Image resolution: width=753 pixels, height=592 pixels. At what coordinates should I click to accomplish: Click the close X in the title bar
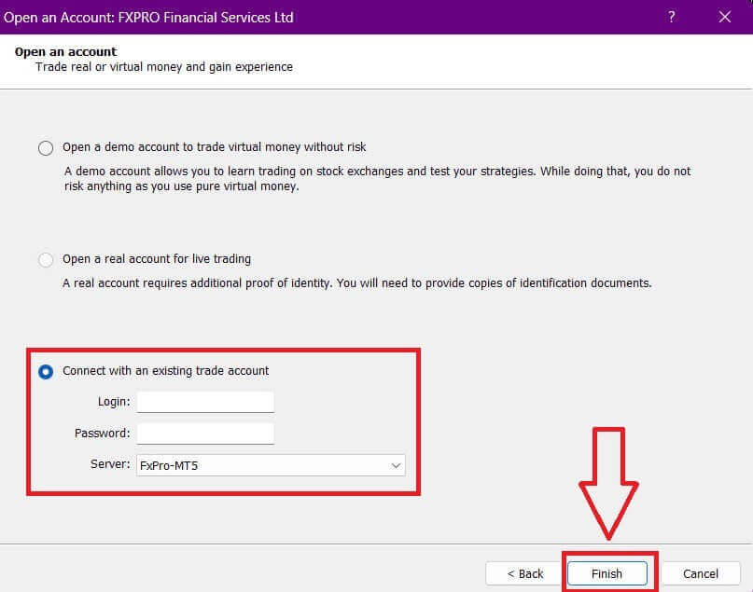pyautogui.click(x=725, y=17)
